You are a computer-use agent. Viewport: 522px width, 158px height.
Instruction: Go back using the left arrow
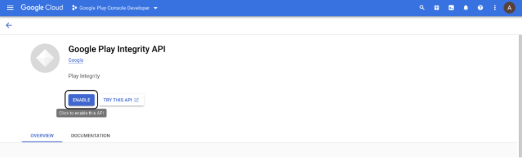tap(9, 25)
